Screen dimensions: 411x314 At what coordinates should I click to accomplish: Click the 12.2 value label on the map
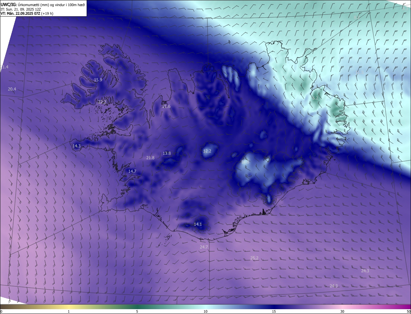[x=207, y=151]
